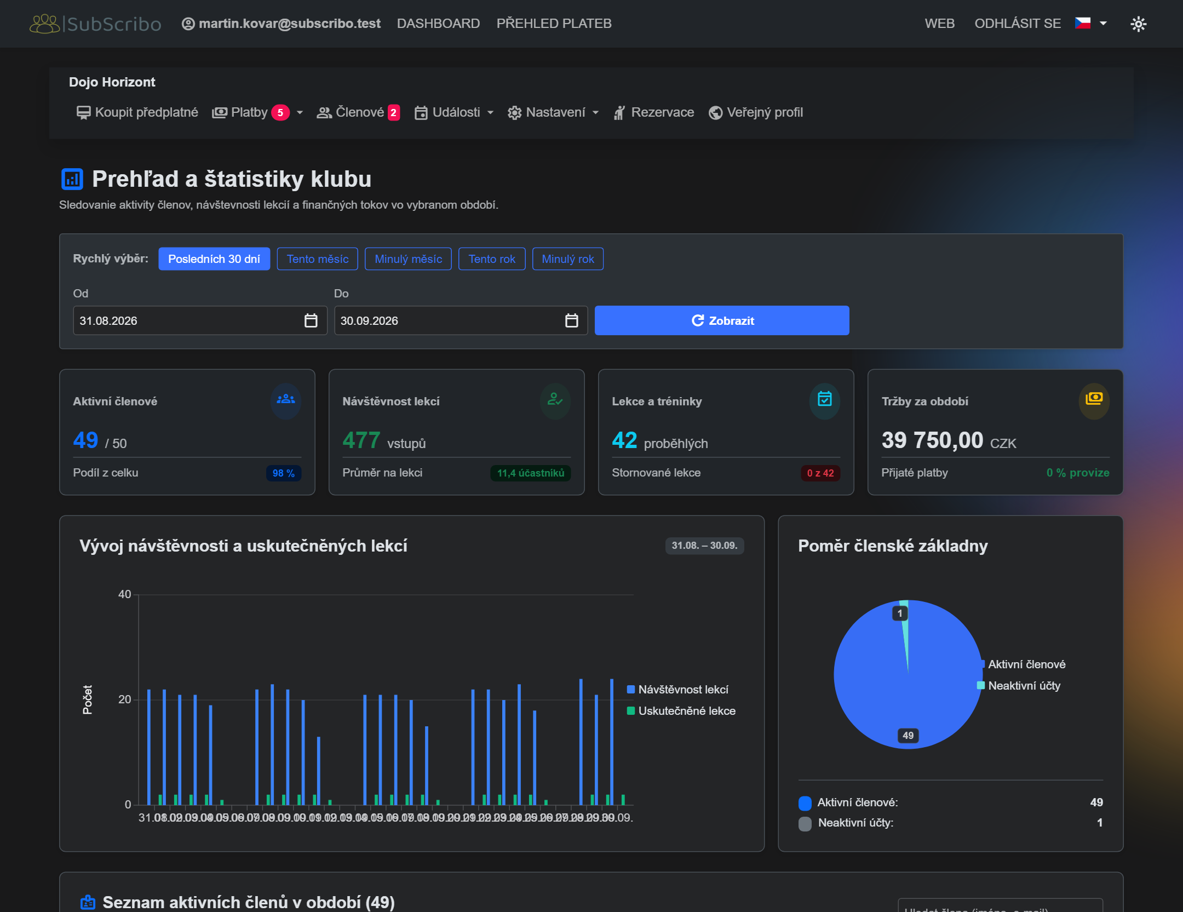Select the Minulý rok quick filter

[568, 259]
